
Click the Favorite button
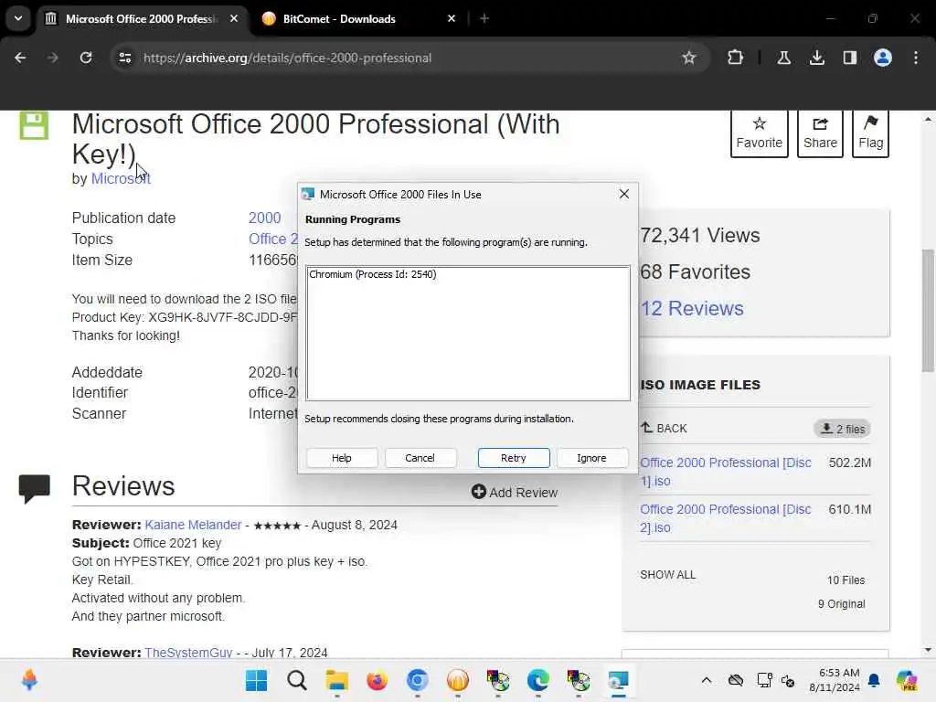pos(759,133)
